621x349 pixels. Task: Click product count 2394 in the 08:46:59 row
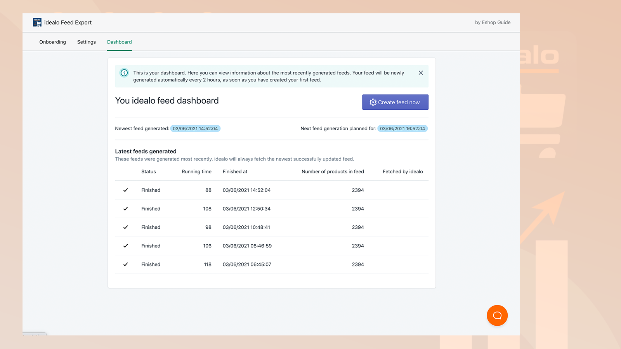click(358, 246)
